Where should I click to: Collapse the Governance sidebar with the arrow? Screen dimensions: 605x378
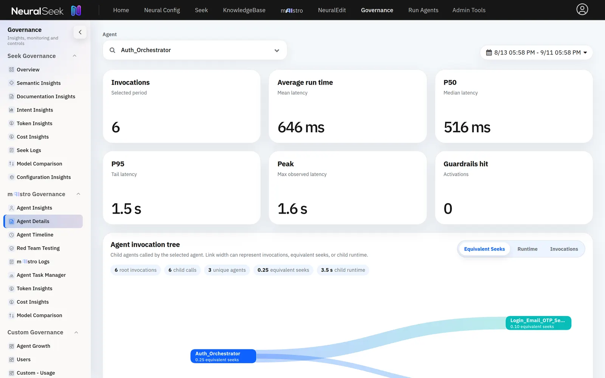[80, 32]
